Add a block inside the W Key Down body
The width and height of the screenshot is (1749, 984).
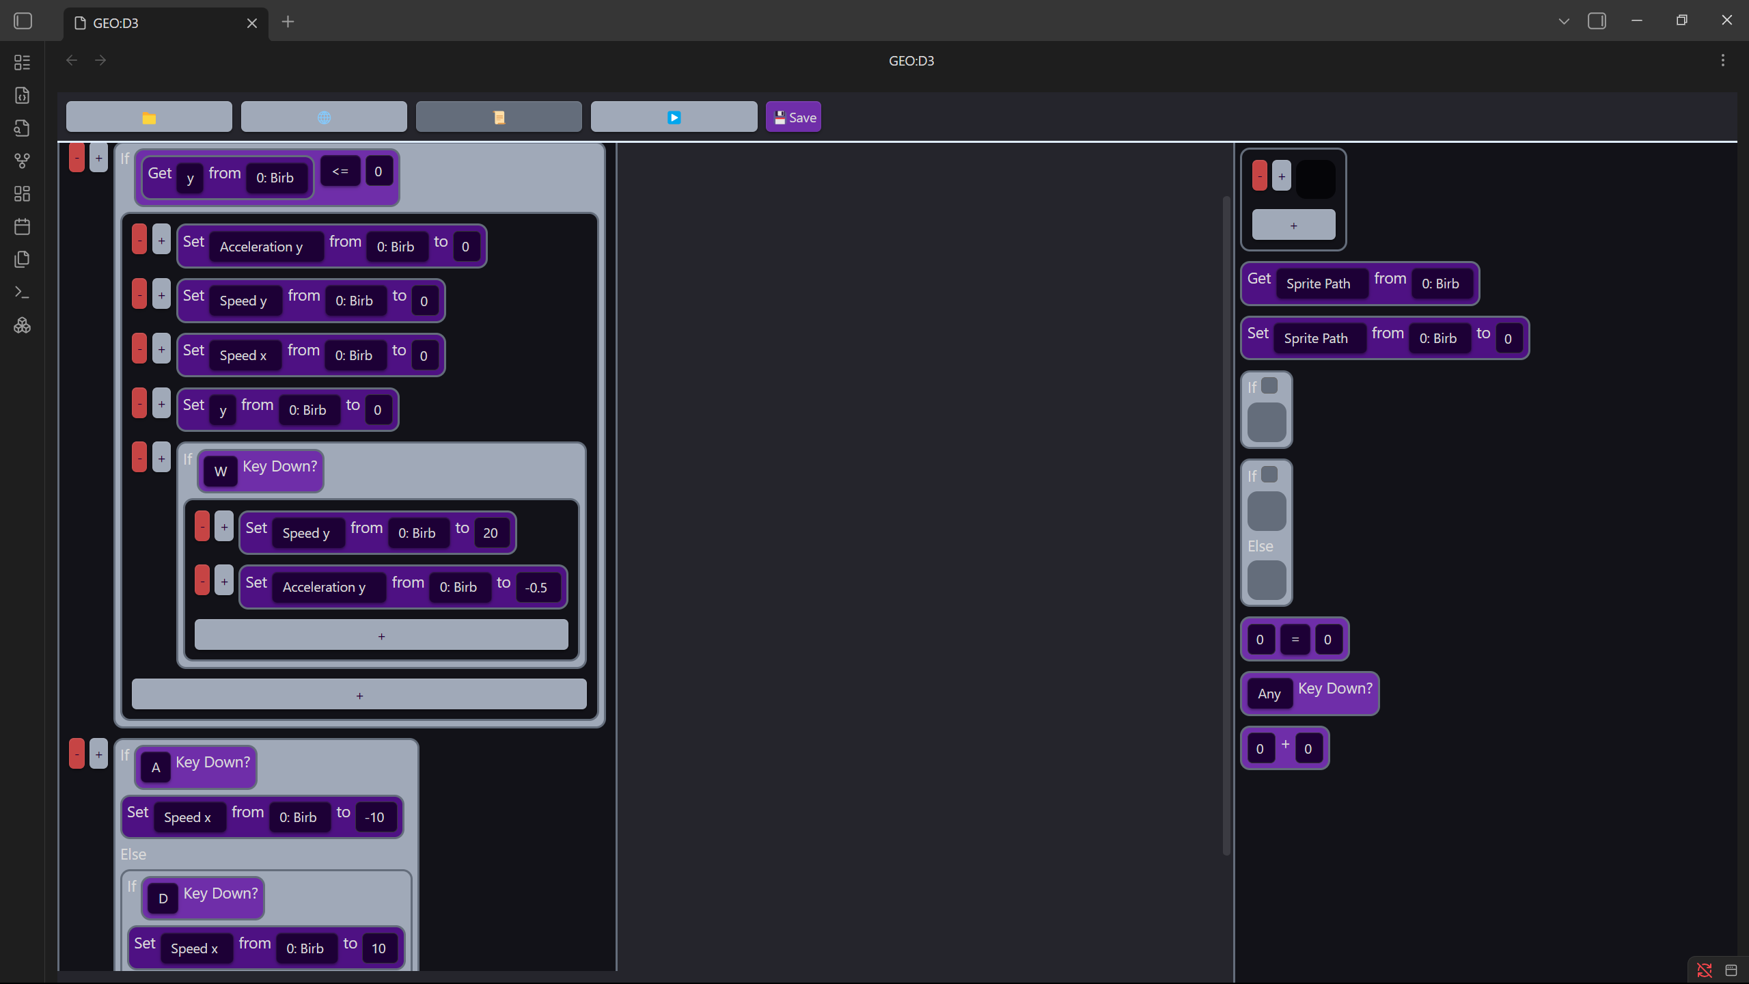coord(381,635)
